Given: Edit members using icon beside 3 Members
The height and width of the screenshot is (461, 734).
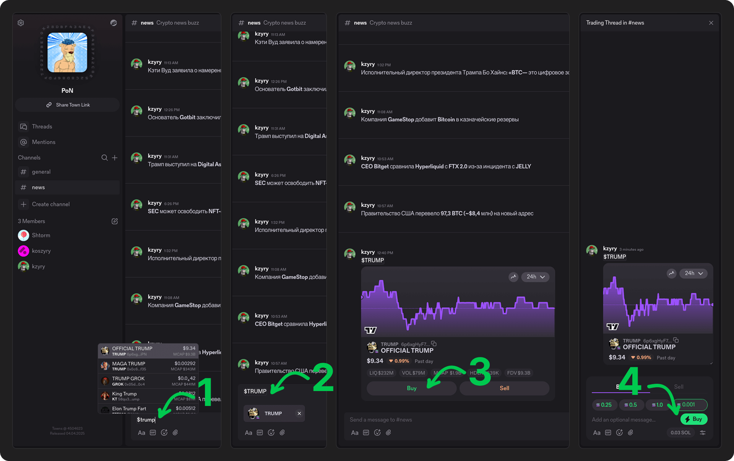Looking at the screenshot, I should coord(115,221).
